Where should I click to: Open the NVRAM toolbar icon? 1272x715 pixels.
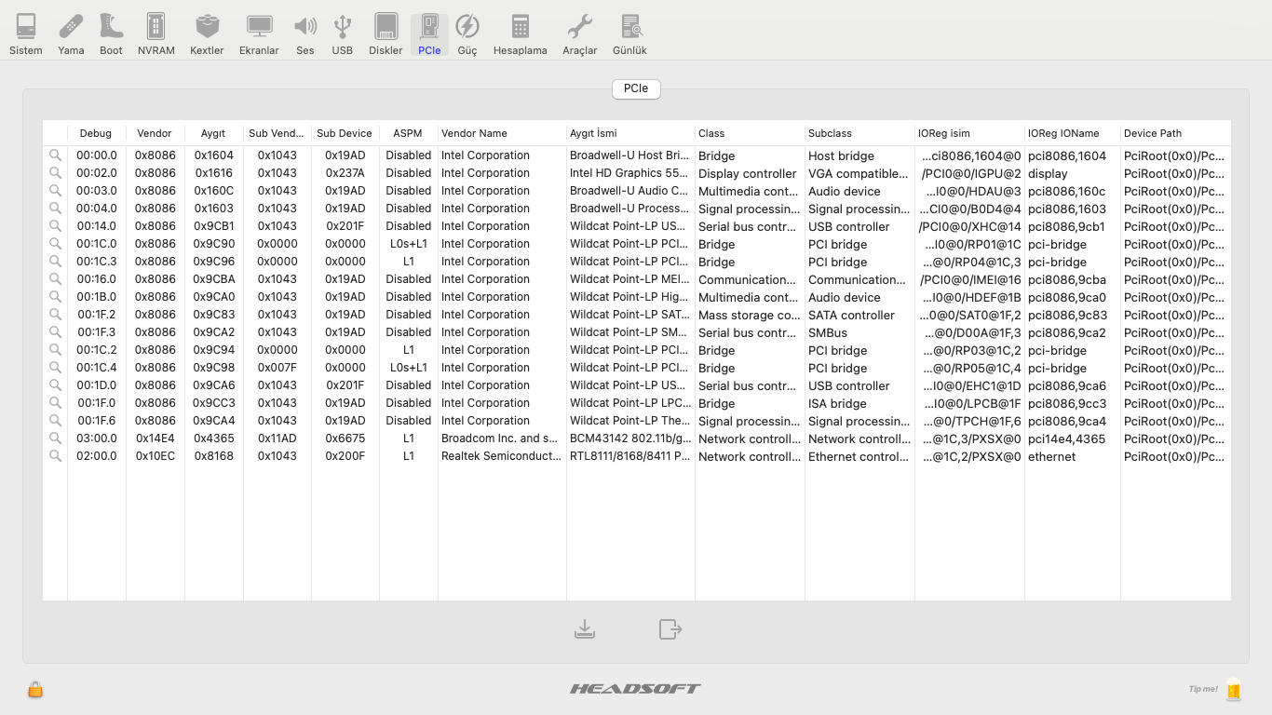(x=156, y=34)
